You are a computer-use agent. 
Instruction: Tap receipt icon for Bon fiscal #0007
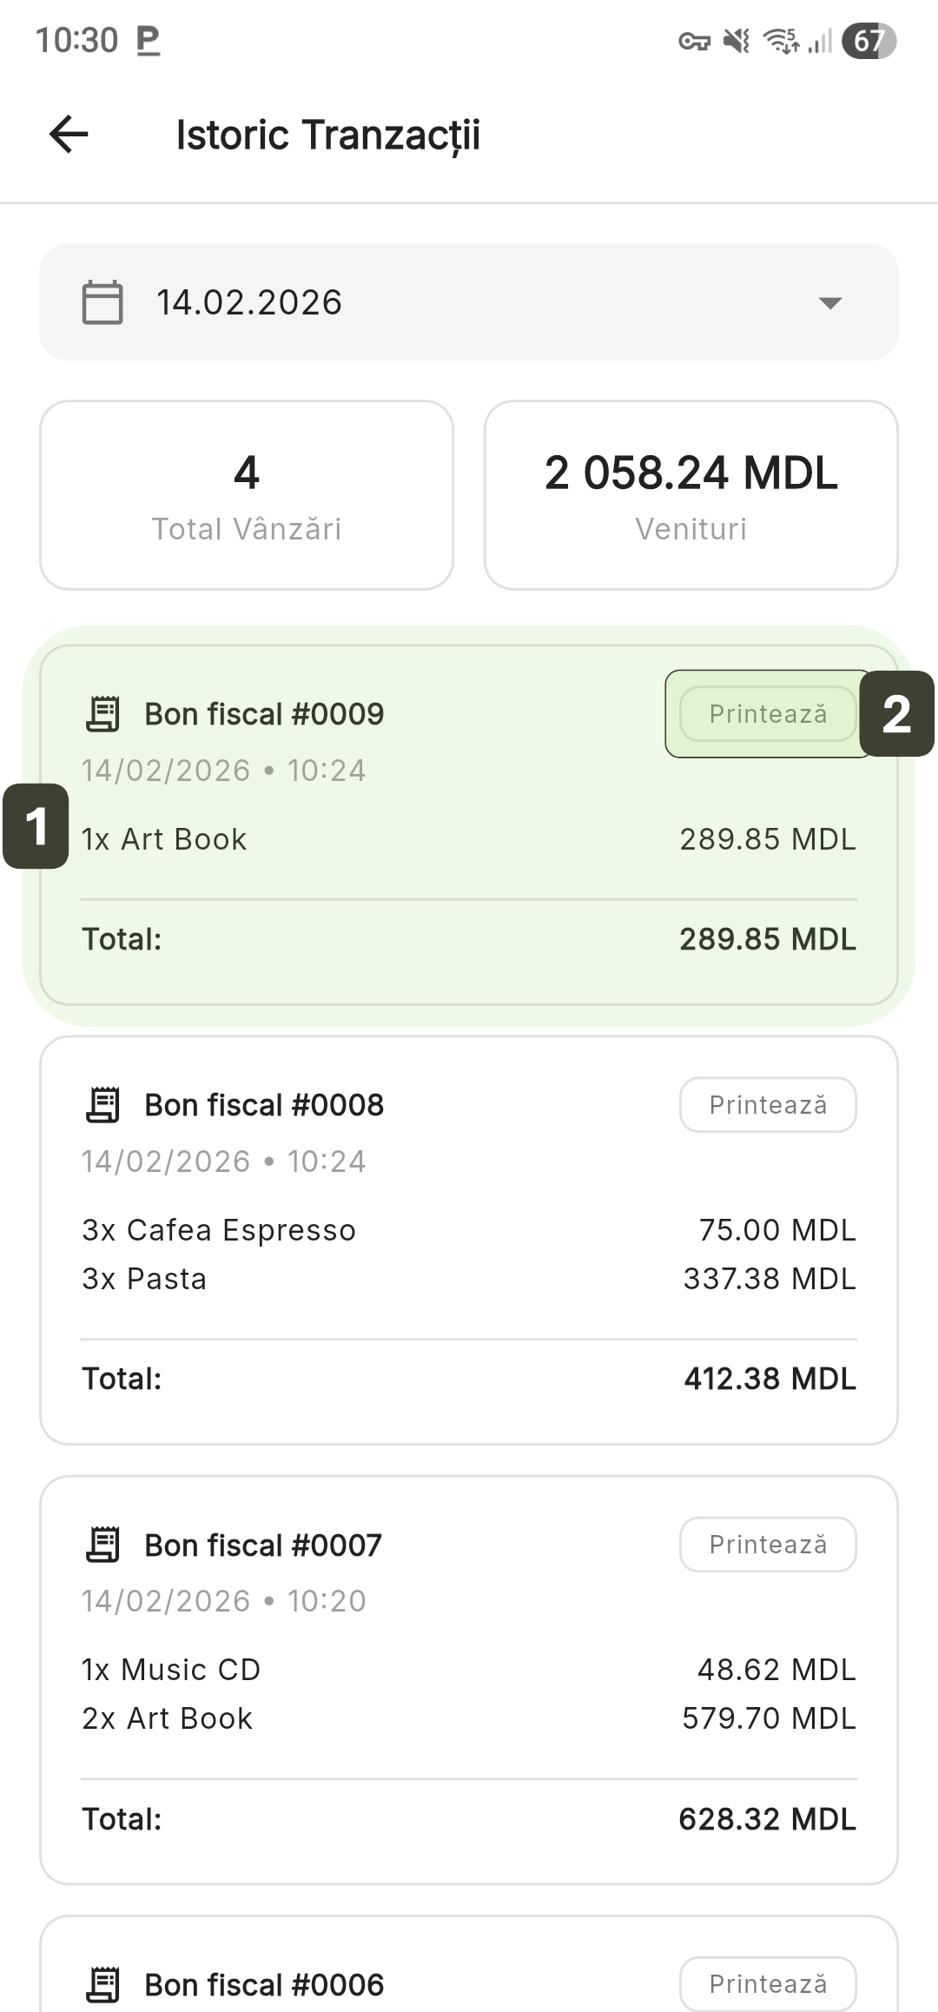(x=103, y=1545)
